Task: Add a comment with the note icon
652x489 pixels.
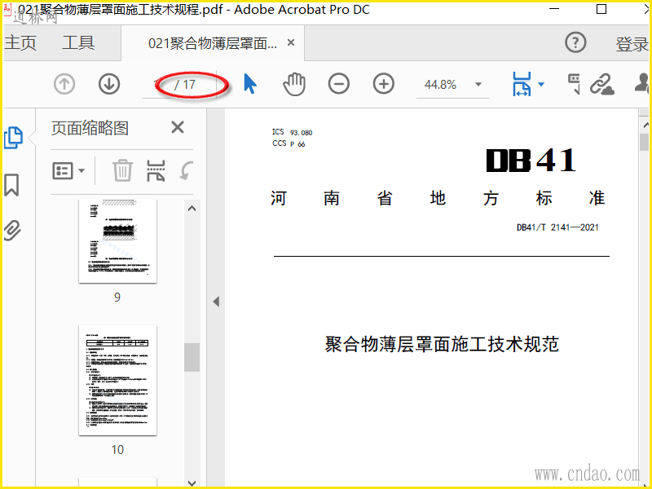Action: pos(575,84)
